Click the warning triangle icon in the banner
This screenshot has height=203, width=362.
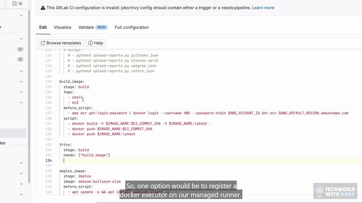43,8
